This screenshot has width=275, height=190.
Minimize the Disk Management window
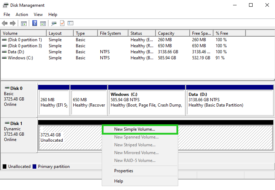tap(235, 5)
